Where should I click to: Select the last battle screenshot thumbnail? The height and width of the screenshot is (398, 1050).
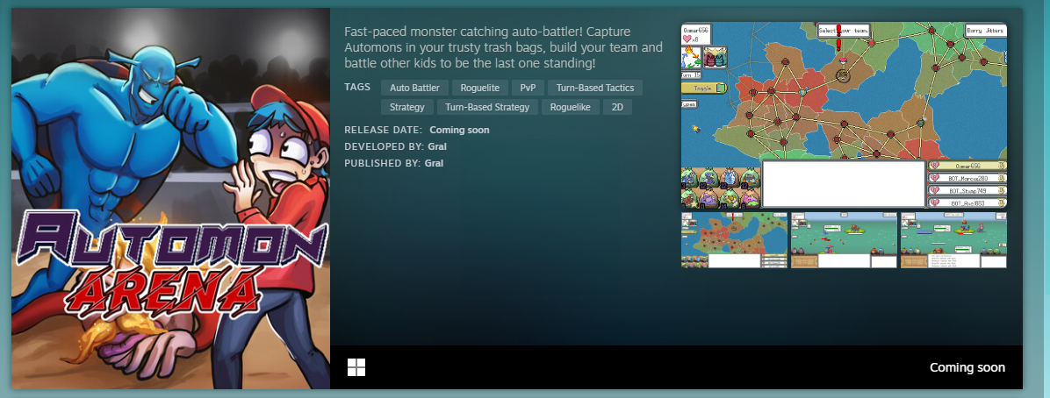(x=953, y=240)
